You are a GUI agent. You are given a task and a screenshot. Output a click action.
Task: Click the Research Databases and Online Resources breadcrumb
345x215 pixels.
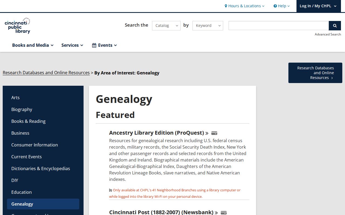[46, 73]
